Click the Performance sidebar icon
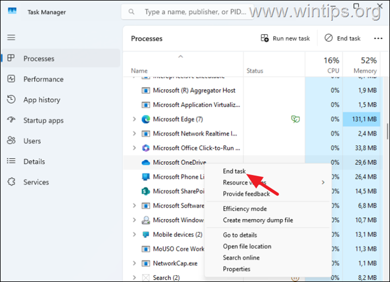 click(x=11, y=79)
